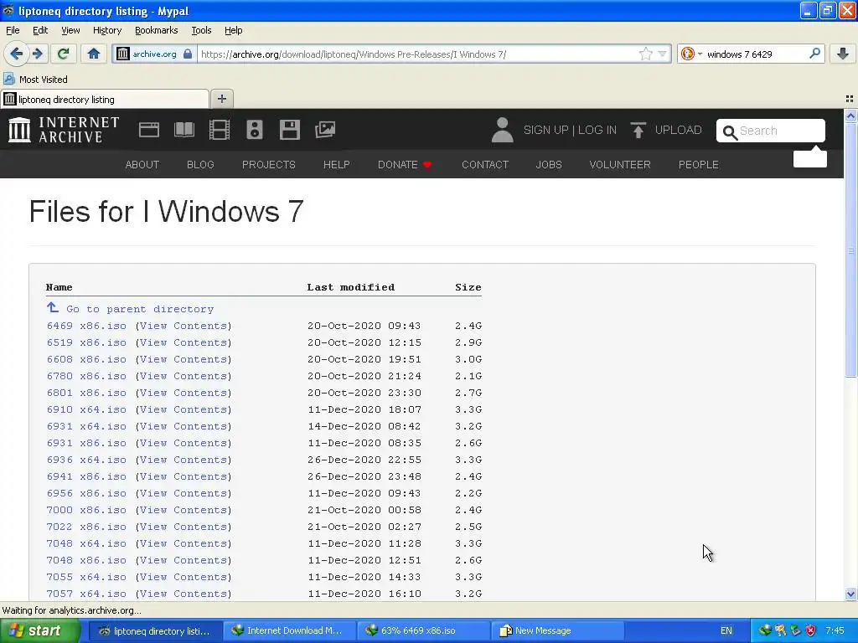This screenshot has width=858, height=643.
Task: Click the scrollbar up arrow
Action: pos(850,116)
